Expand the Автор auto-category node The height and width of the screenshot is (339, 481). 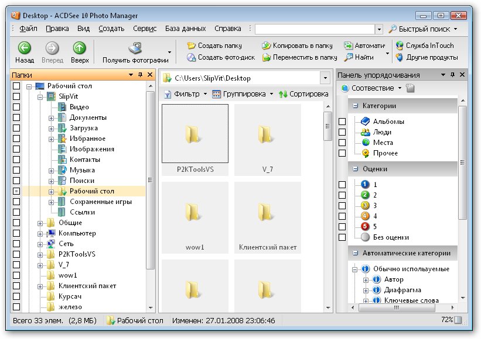366,280
